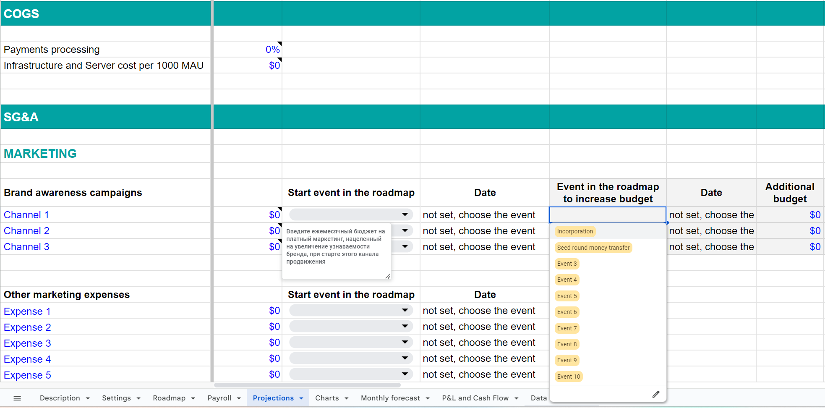This screenshot has width=825, height=408.
Task: Click the pencil edit icon in dropdown
Action: tap(656, 394)
